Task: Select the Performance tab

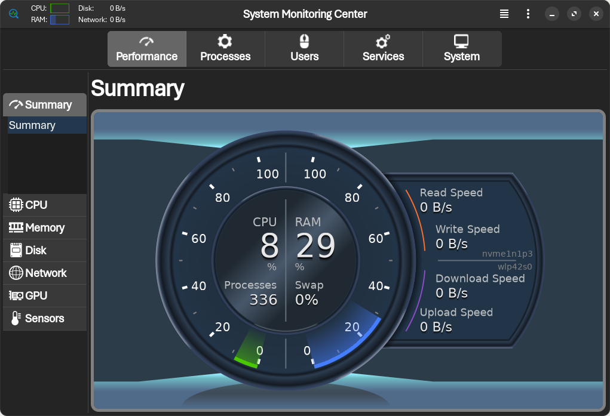Action: point(147,49)
